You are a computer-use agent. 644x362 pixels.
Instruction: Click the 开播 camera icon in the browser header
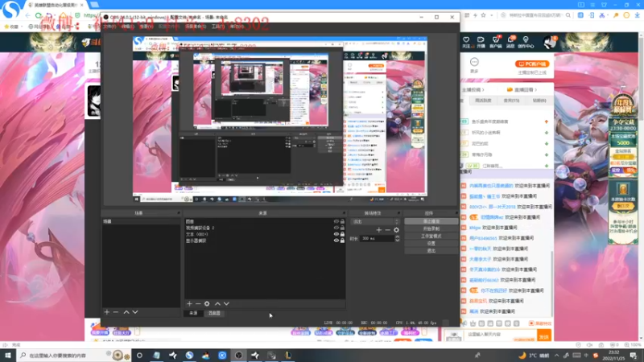[x=481, y=40]
